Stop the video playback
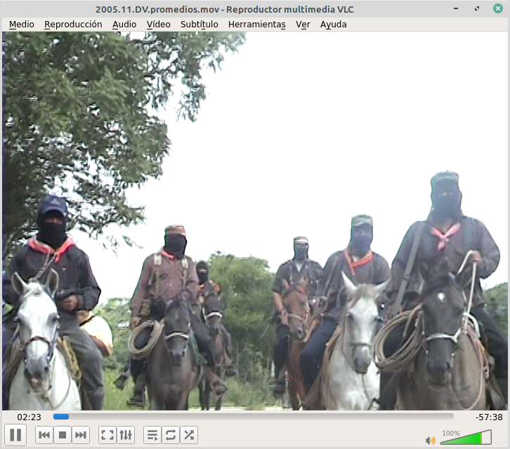This screenshot has width=510, height=449. (63, 434)
